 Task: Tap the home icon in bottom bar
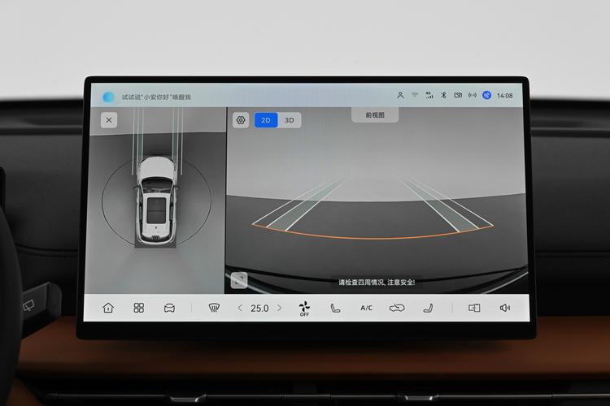(108, 308)
